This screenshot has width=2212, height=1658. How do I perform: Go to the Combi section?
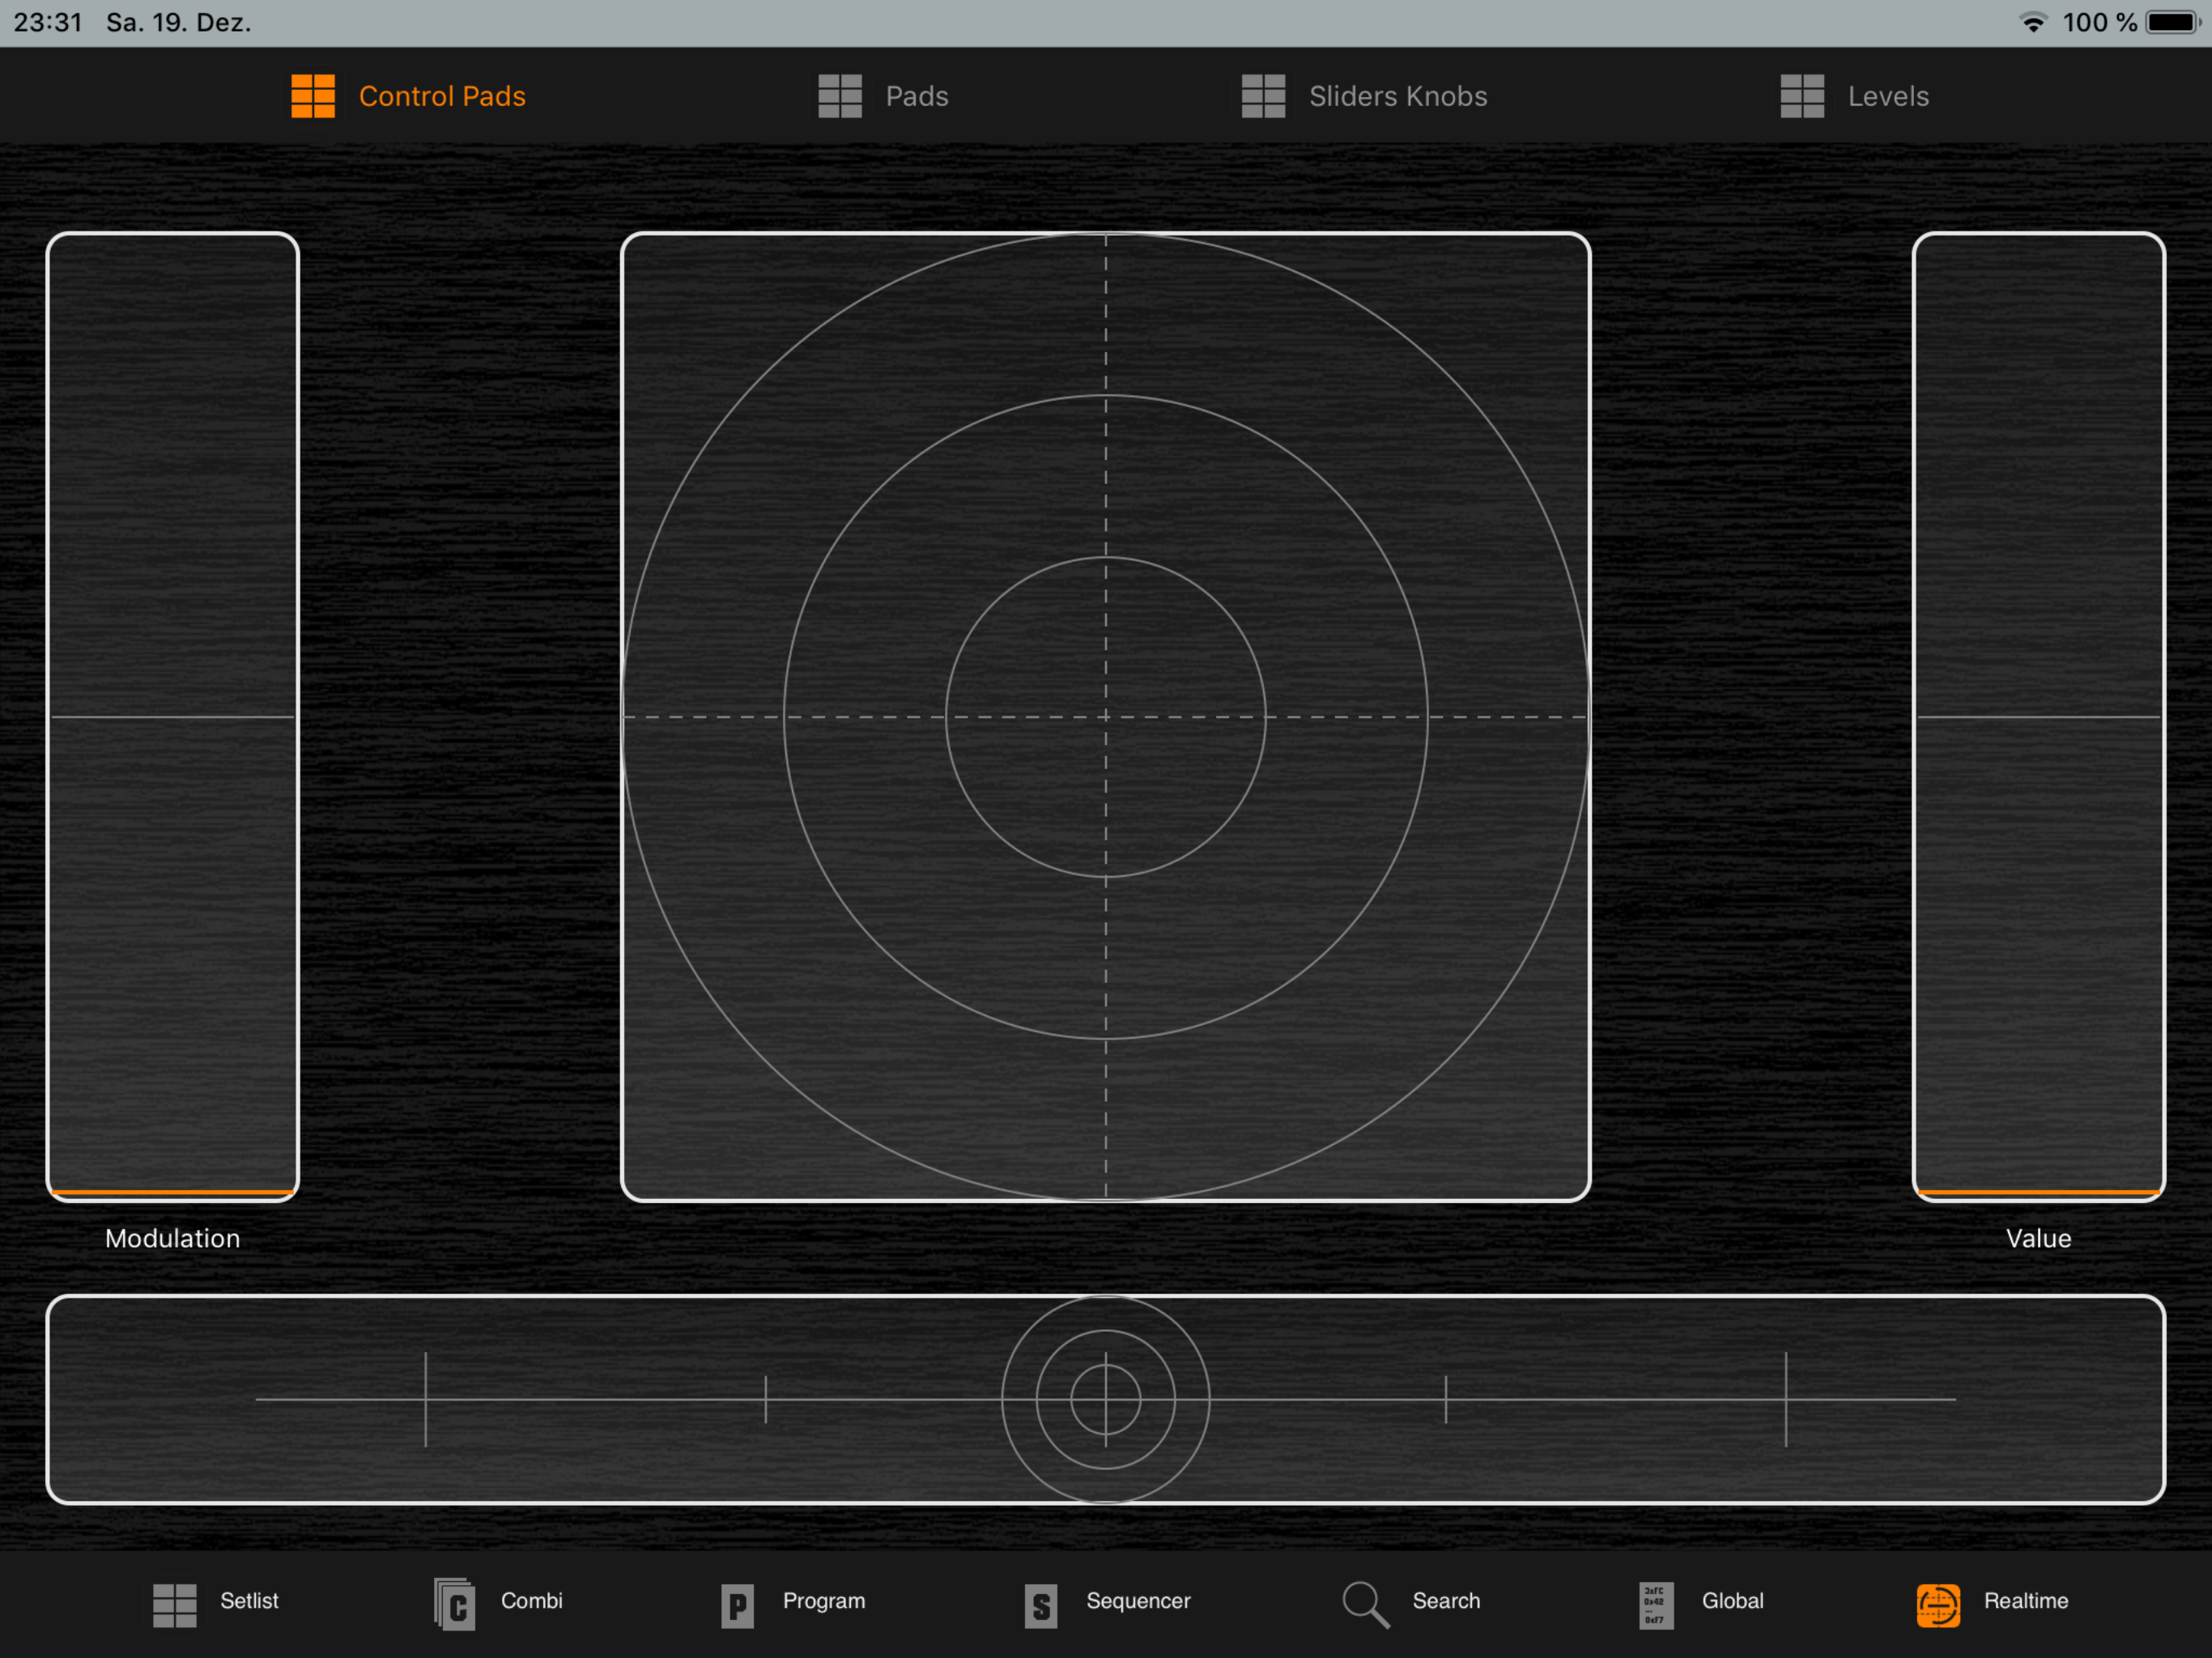coord(532,1601)
